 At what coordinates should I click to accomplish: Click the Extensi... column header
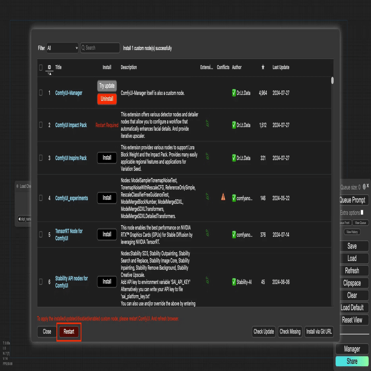click(x=206, y=67)
